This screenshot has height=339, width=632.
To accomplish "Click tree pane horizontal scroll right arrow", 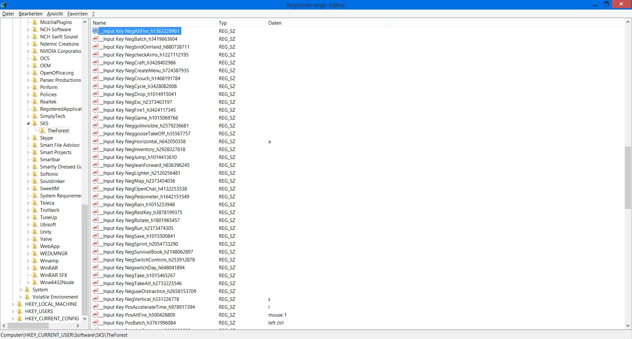I will point(78,326).
